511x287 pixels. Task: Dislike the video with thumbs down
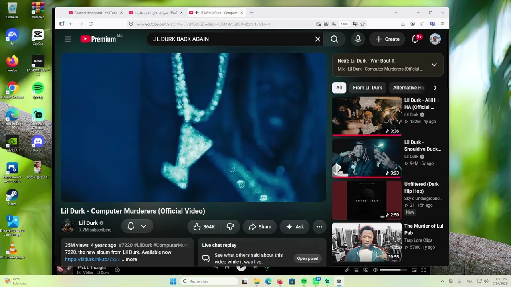click(x=230, y=227)
